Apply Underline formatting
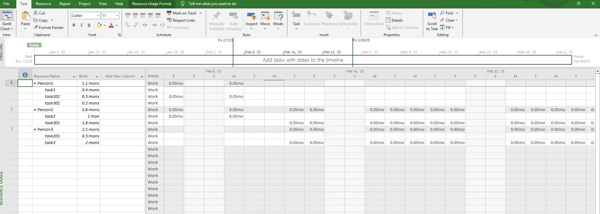This screenshot has width=600, height=214. (x=89, y=25)
